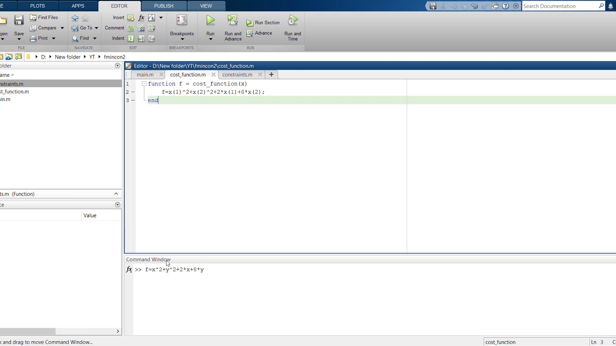
Task: Open Help with the question mark icon
Action: pyautogui.click(x=505, y=6)
